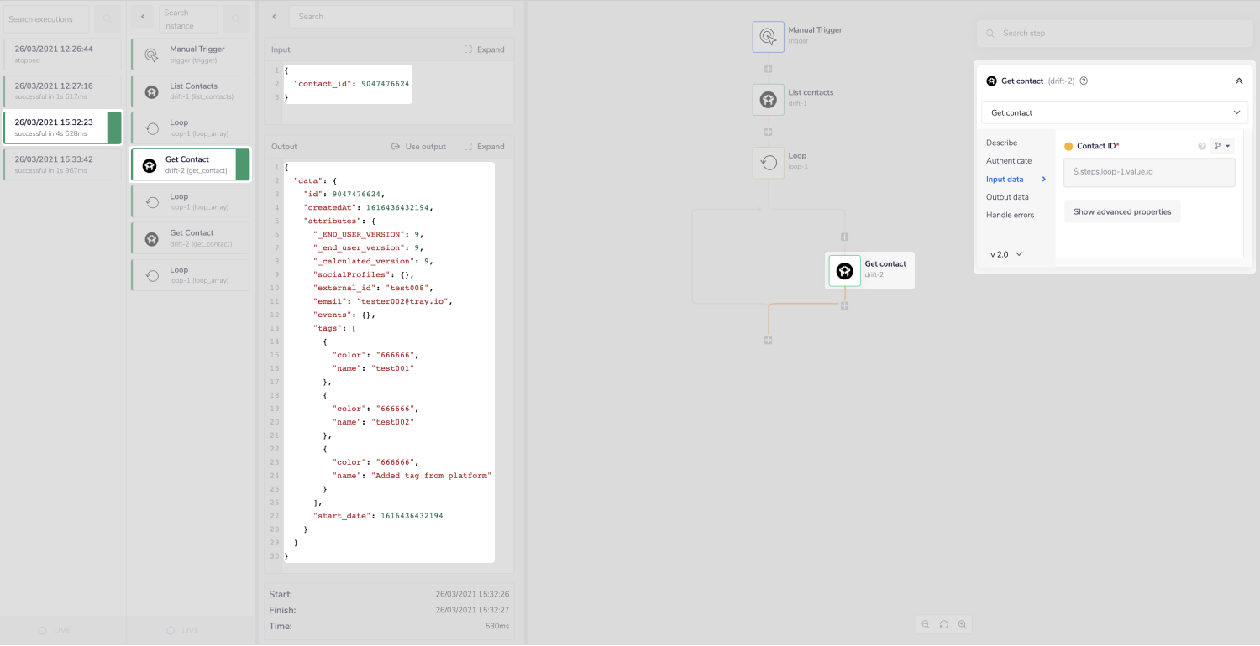
Task: Reset canvas zoom with the refresh icon
Action: (x=944, y=624)
